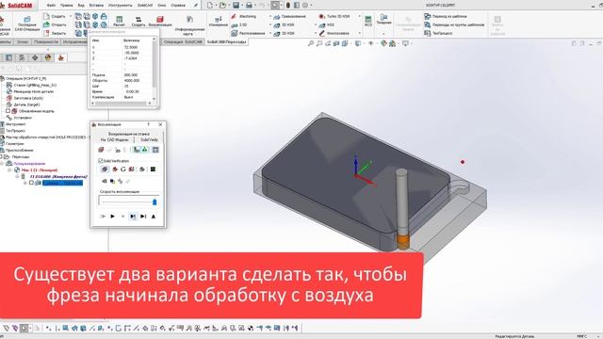Select the Гравирование operation

(289, 17)
